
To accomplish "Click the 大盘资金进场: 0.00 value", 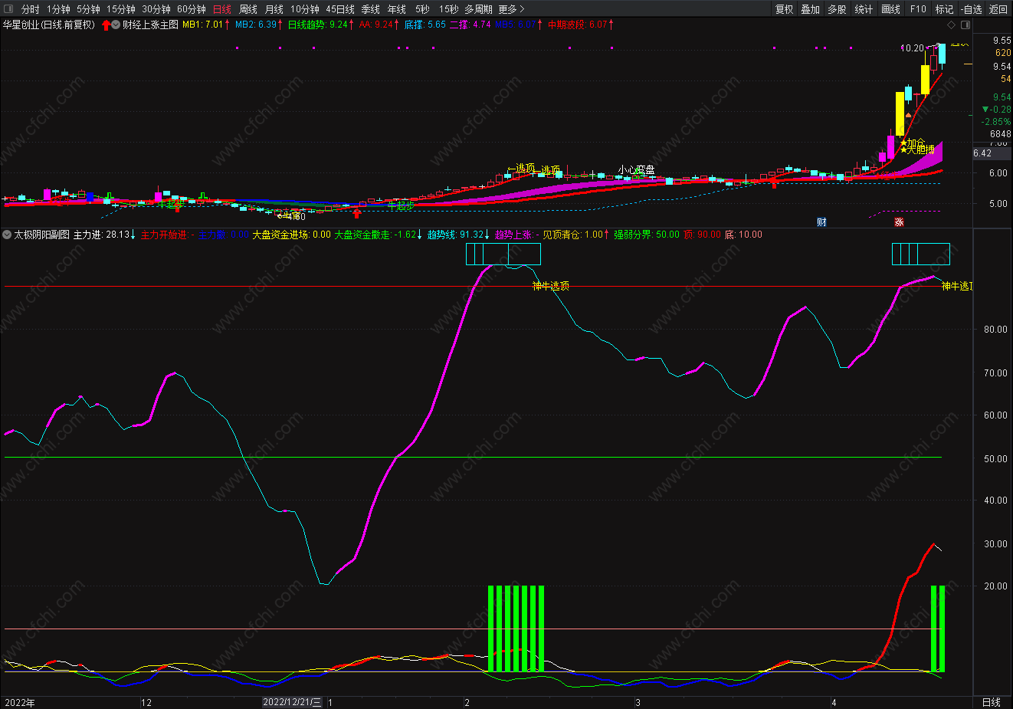I will point(291,235).
